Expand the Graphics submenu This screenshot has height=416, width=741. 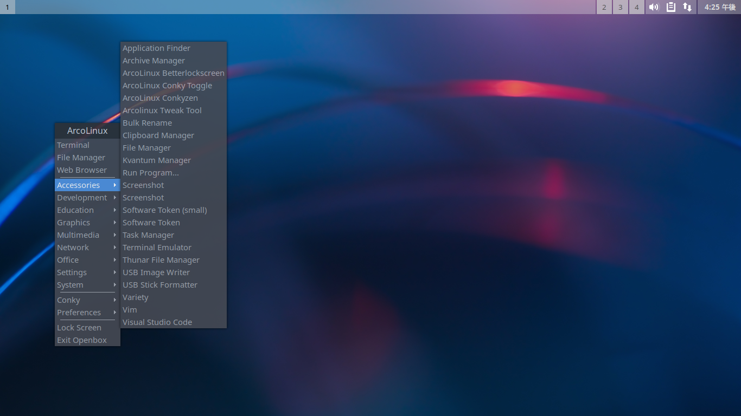tap(87, 223)
